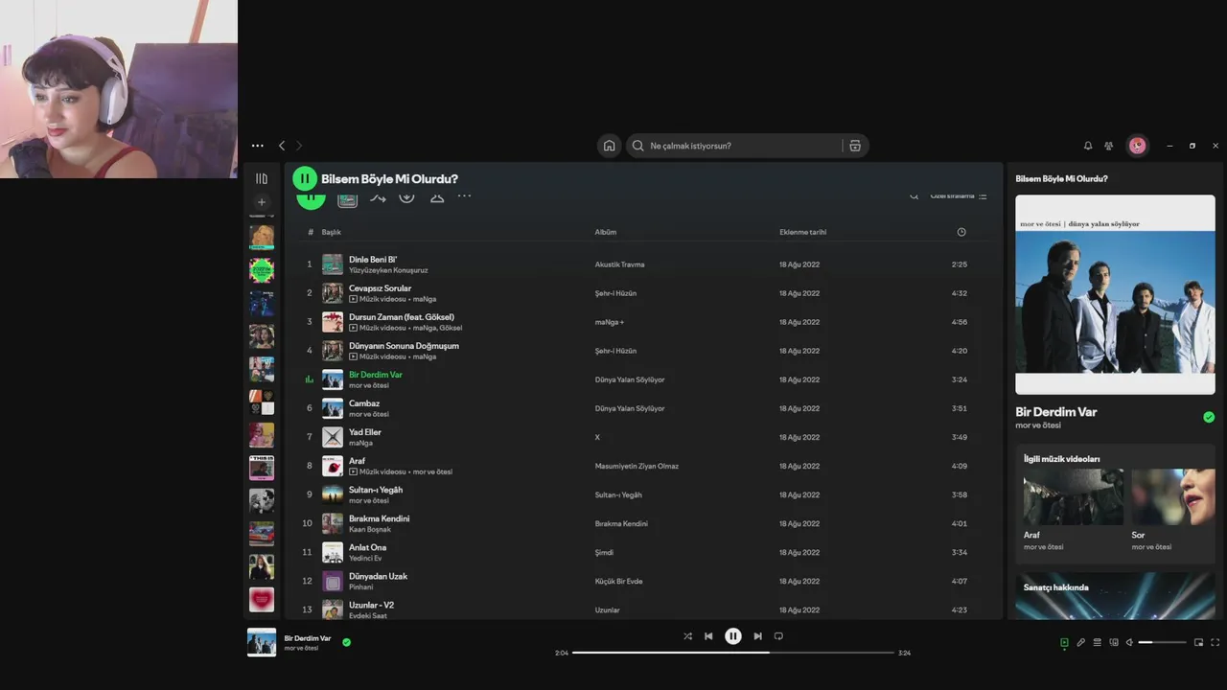Go back with the left arrow

click(x=282, y=146)
